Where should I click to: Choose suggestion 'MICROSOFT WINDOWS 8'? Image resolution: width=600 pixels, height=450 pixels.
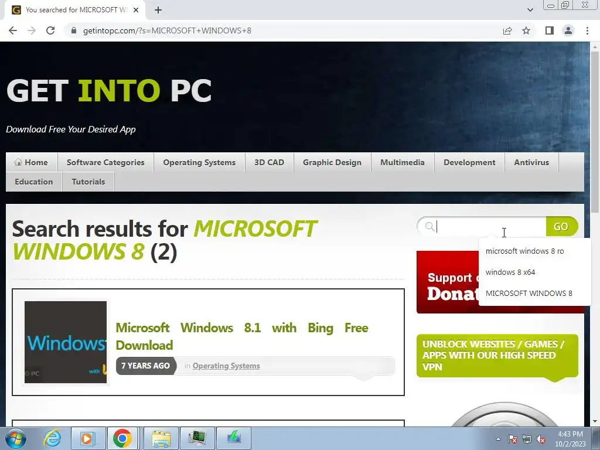(x=534, y=293)
